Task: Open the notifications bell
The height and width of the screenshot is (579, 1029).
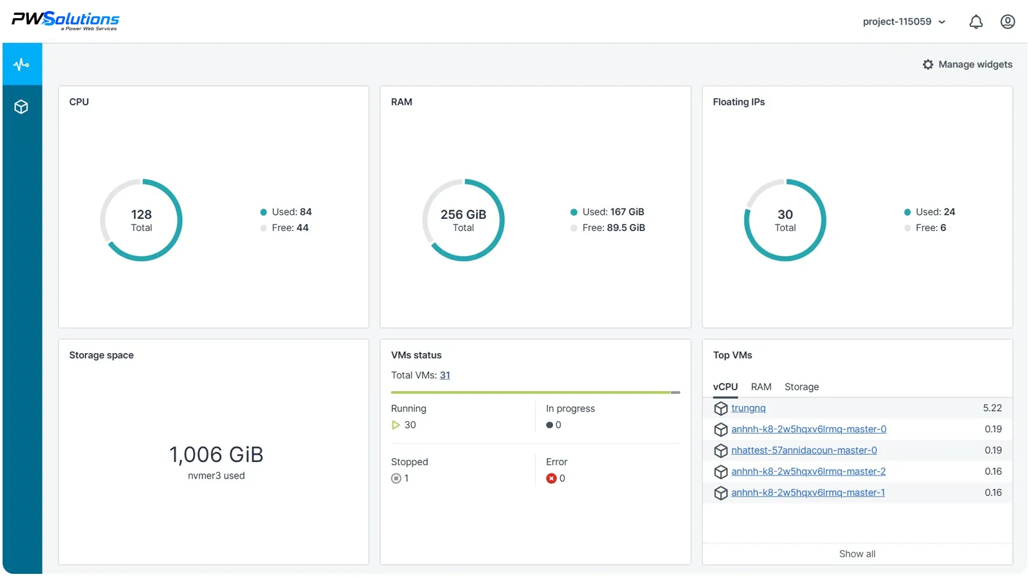Action: point(976,22)
